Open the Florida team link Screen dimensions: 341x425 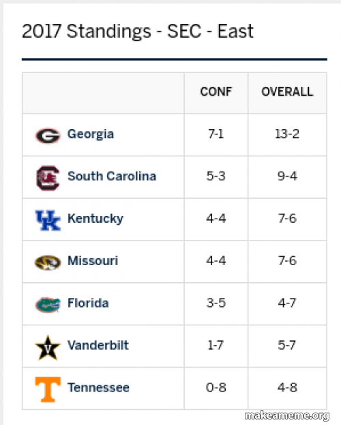tap(88, 303)
